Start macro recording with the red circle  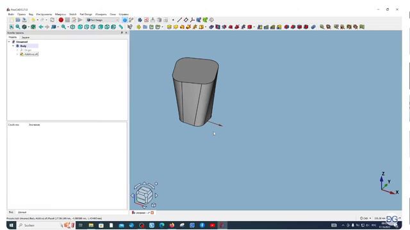[x=61, y=20]
